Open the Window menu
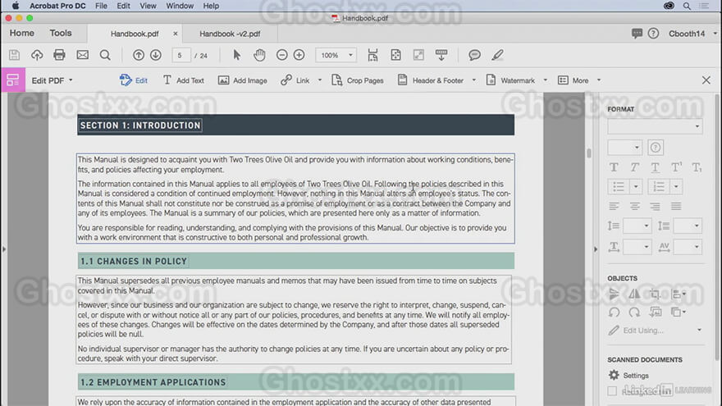The image size is (722, 406). click(x=180, y=6)
